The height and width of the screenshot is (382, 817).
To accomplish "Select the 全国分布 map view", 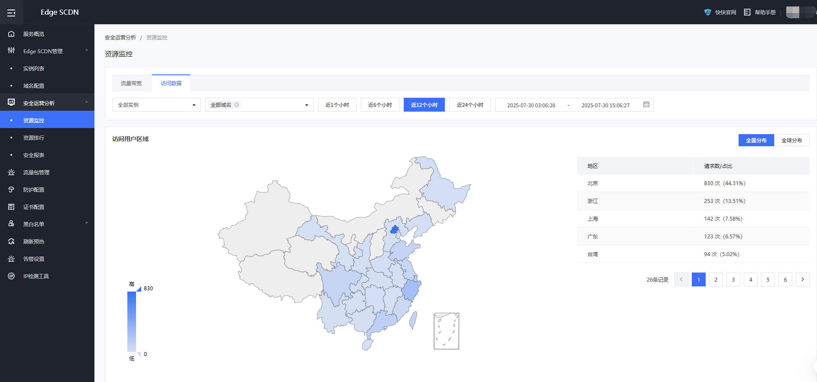I will 756,140.
